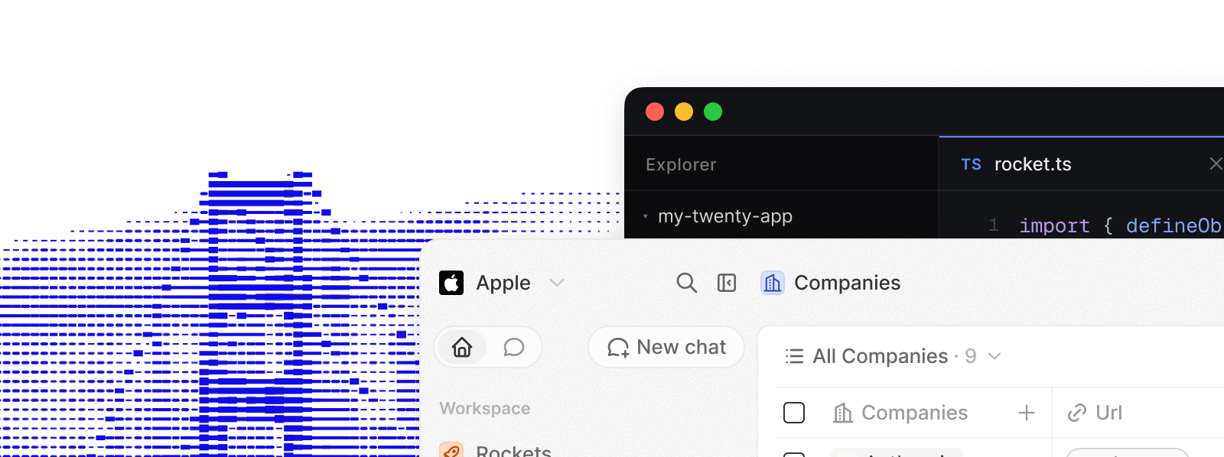Open the home tab icon
1224x457 pixels.
click(x=462, y=347)
